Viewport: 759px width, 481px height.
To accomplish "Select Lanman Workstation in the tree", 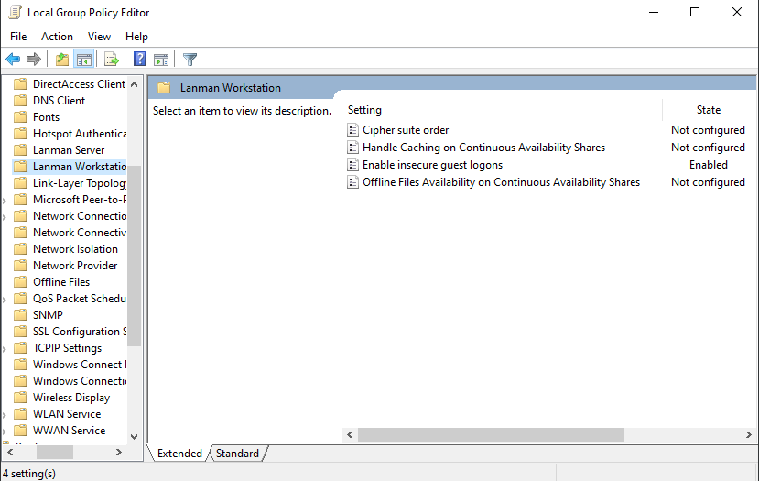I will coord(80,167).
